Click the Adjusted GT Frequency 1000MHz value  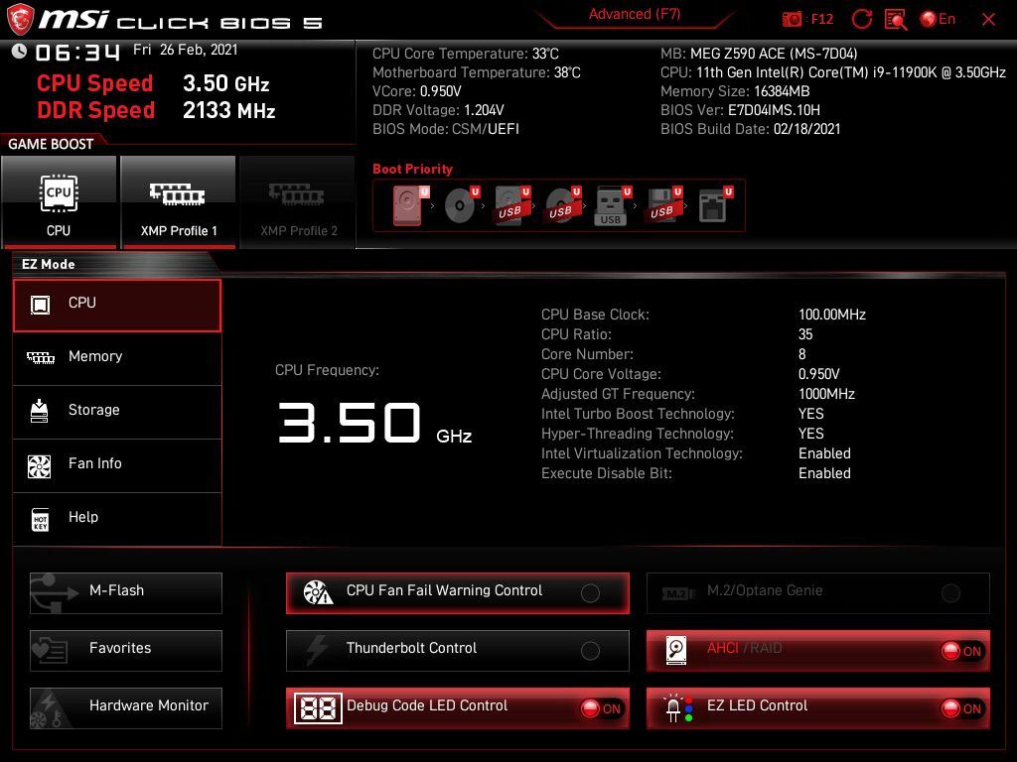[826, 394]
